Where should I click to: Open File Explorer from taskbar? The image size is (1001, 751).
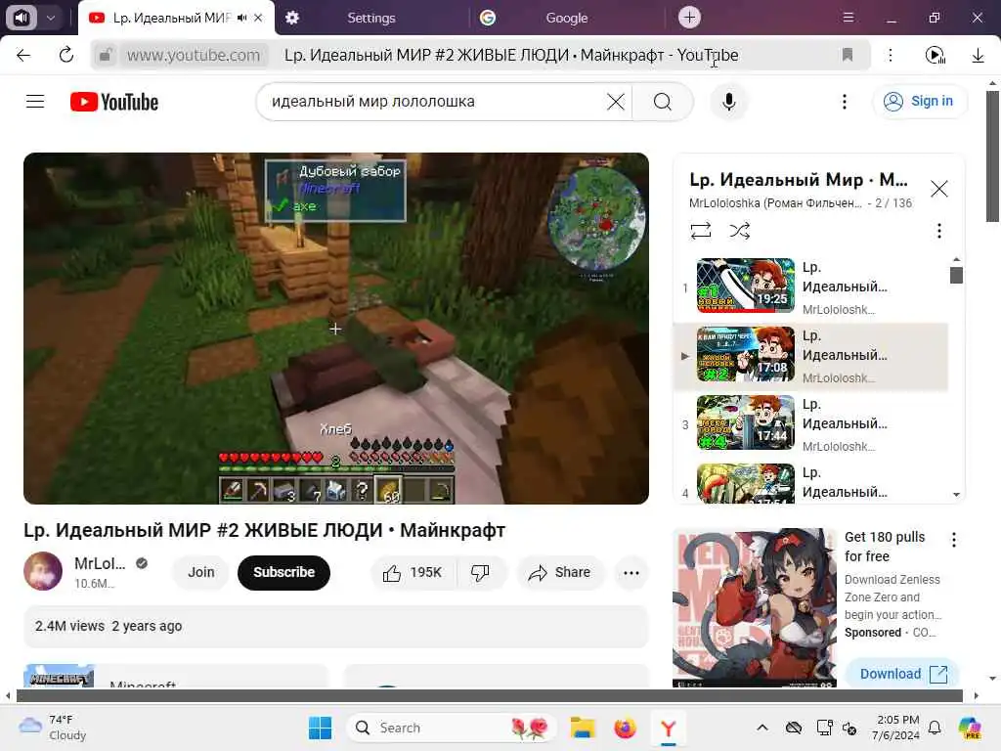(583, 728)
